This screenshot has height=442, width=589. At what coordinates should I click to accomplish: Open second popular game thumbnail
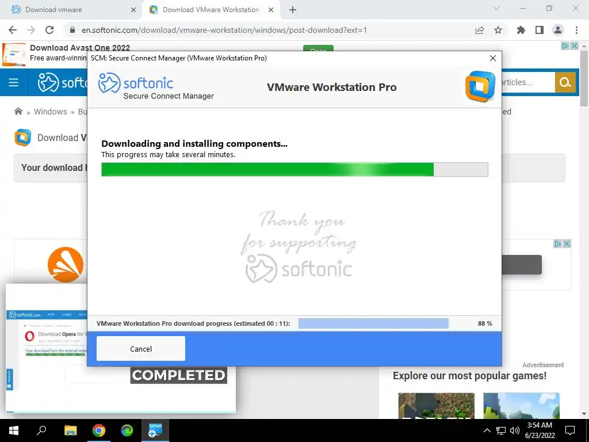pyautogui.click(x=521, y=406)
